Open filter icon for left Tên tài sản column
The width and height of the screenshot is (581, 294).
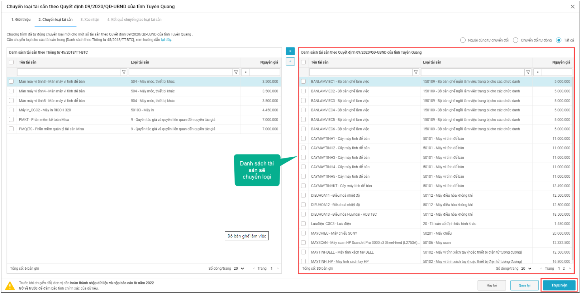click(124, 72)
